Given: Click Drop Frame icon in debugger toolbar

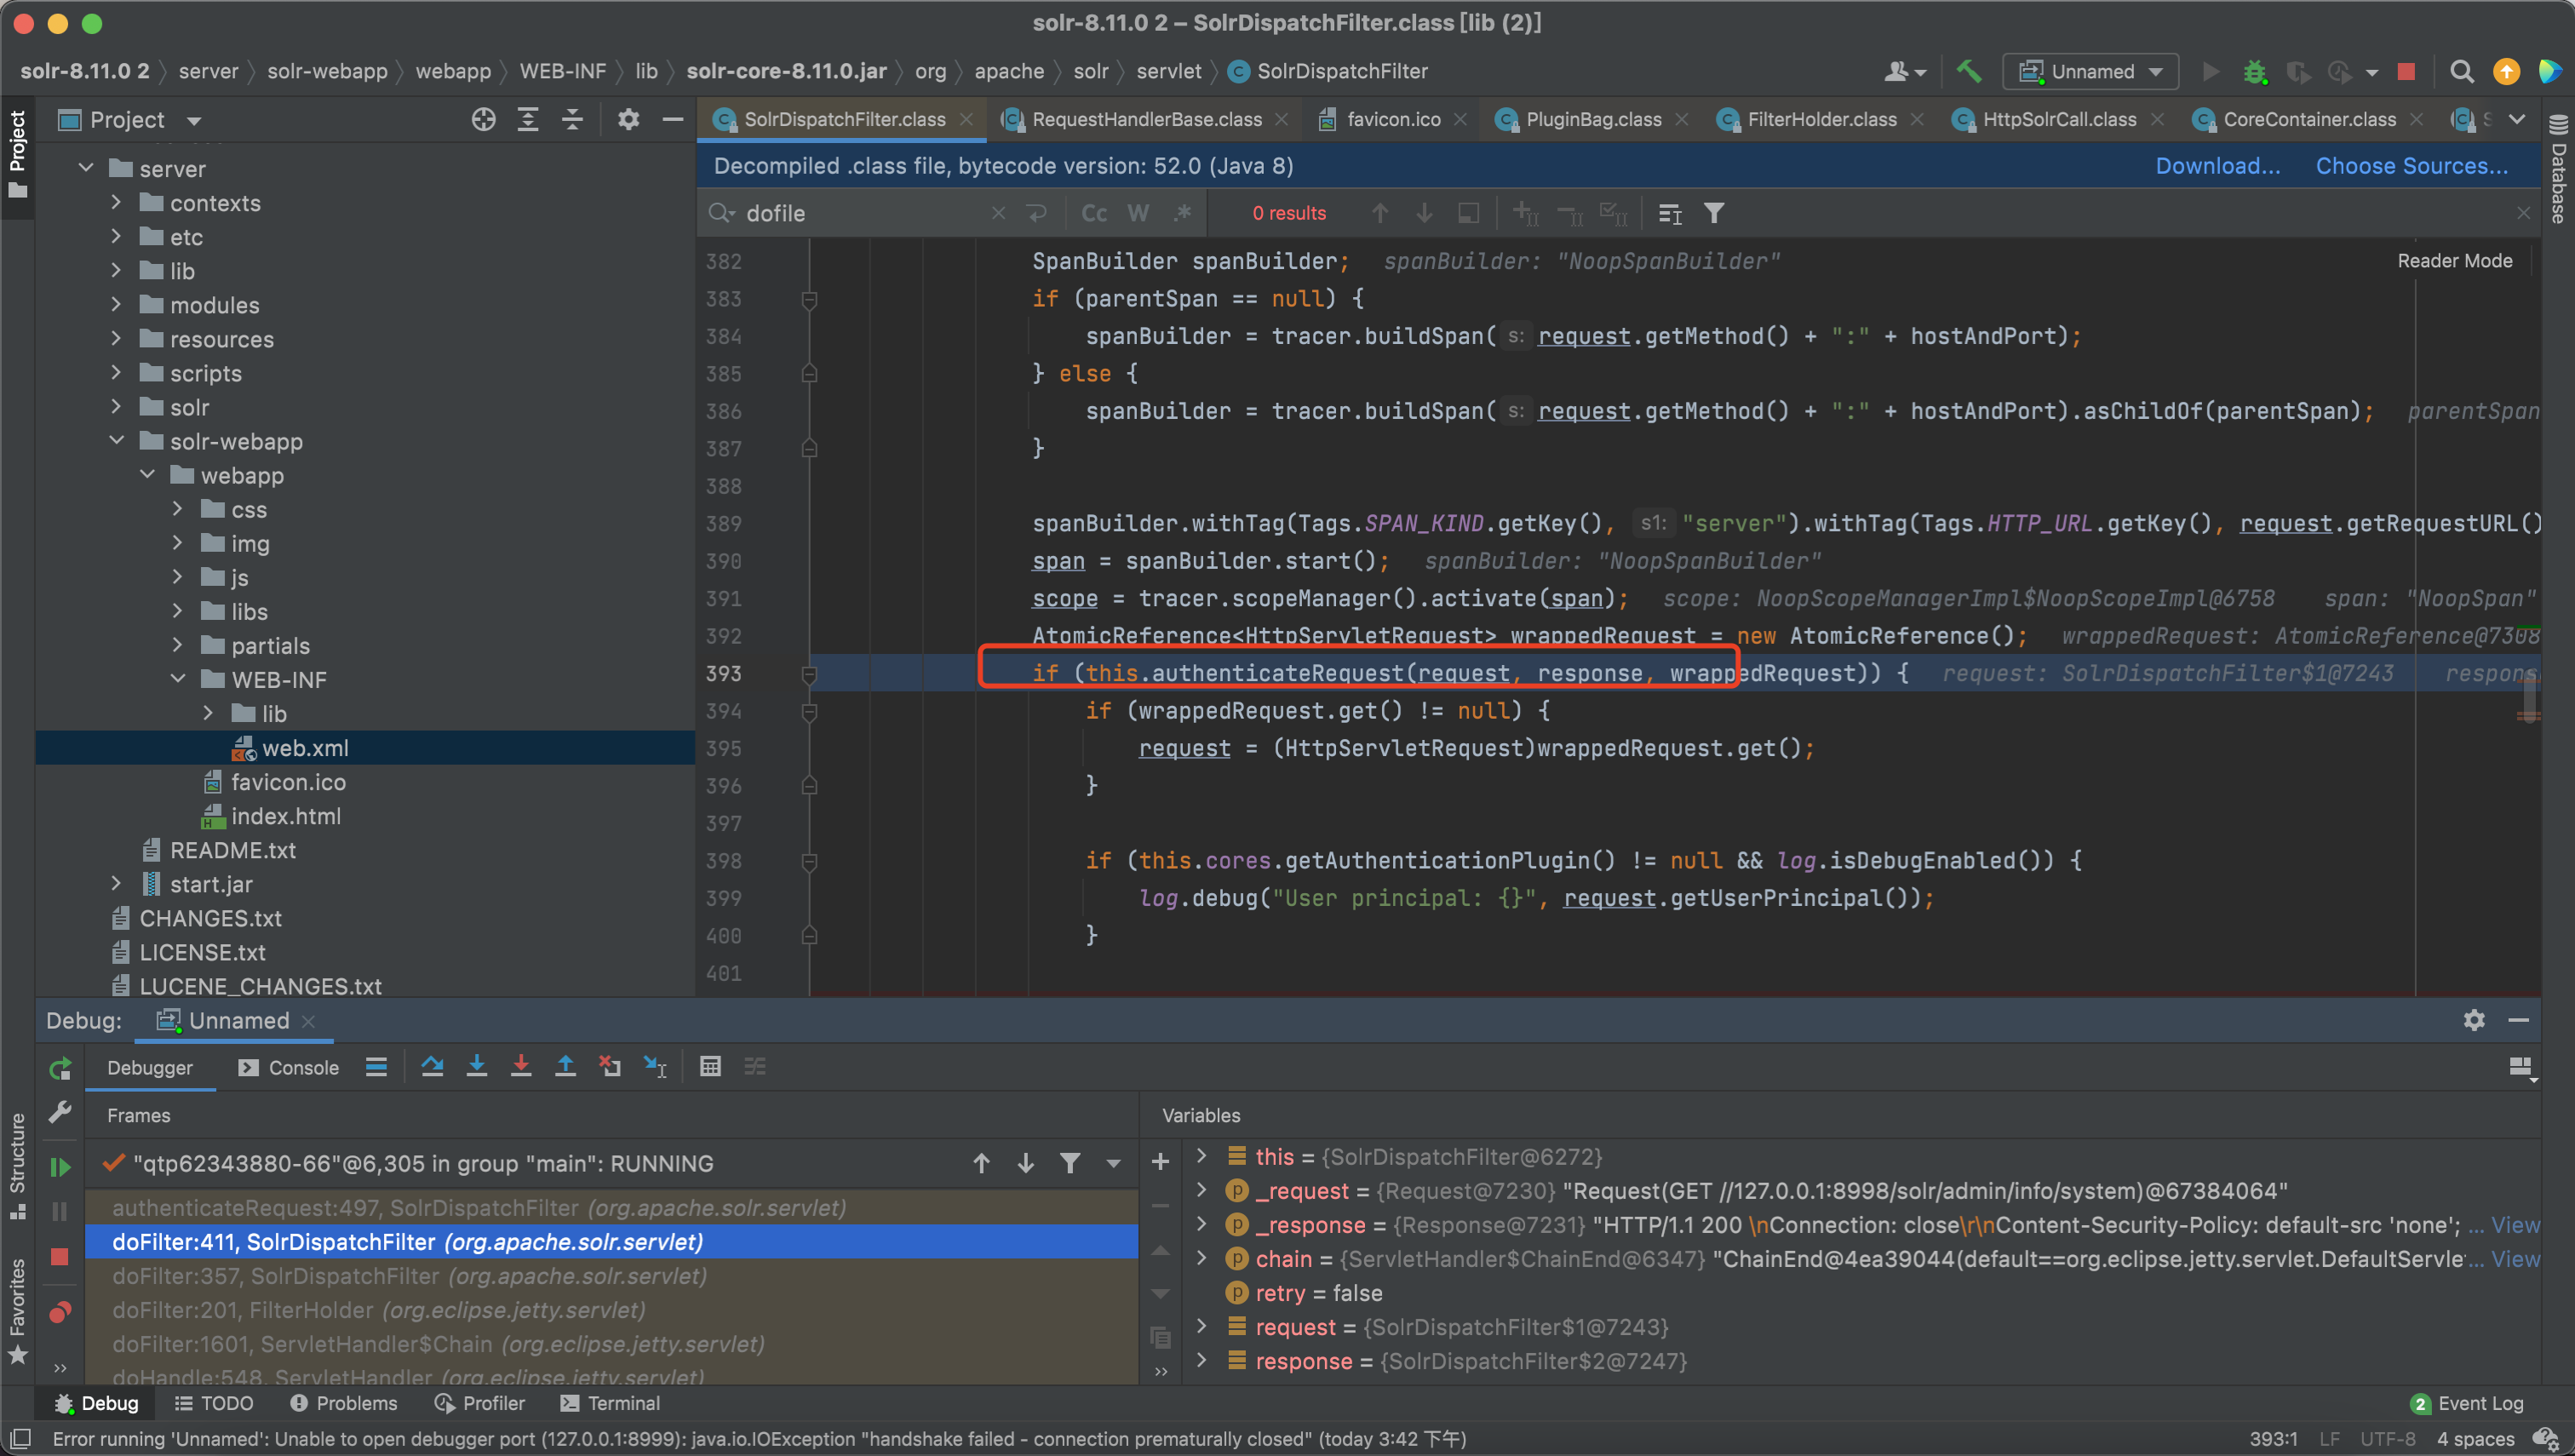Looking at the screenshot, I should coord(609,1066).
